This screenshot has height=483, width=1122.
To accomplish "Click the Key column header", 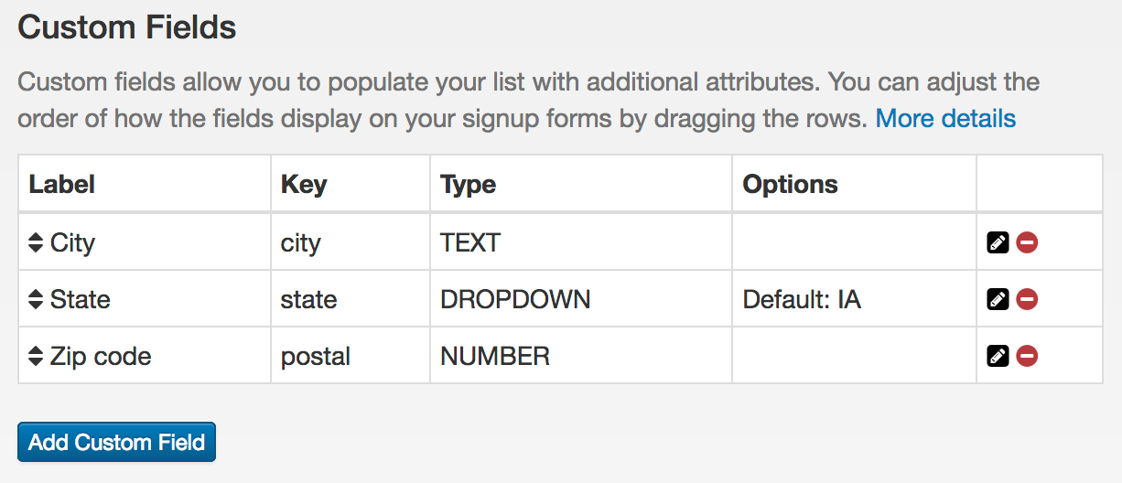I will 304,185.
